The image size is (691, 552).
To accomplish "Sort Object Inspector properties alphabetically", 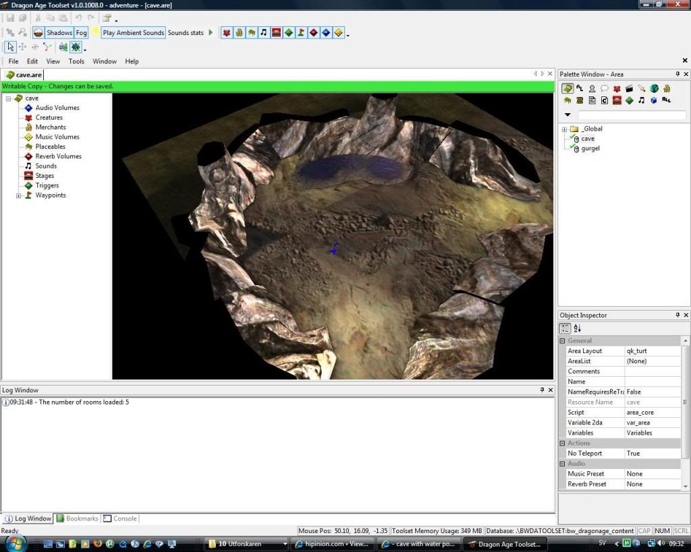I will coord(578,328).
